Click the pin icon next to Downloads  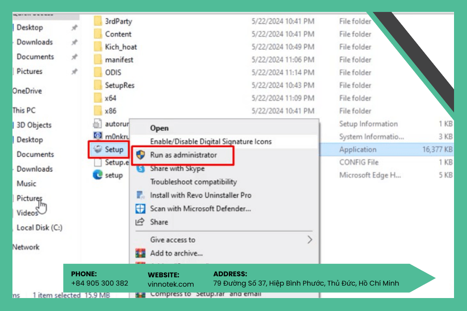(74, 43)
